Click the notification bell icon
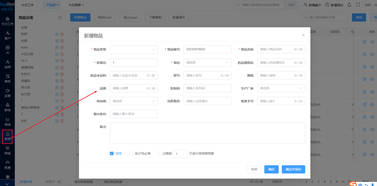The width and height of the screenshot is (377, 186). [x=349, y=5]
